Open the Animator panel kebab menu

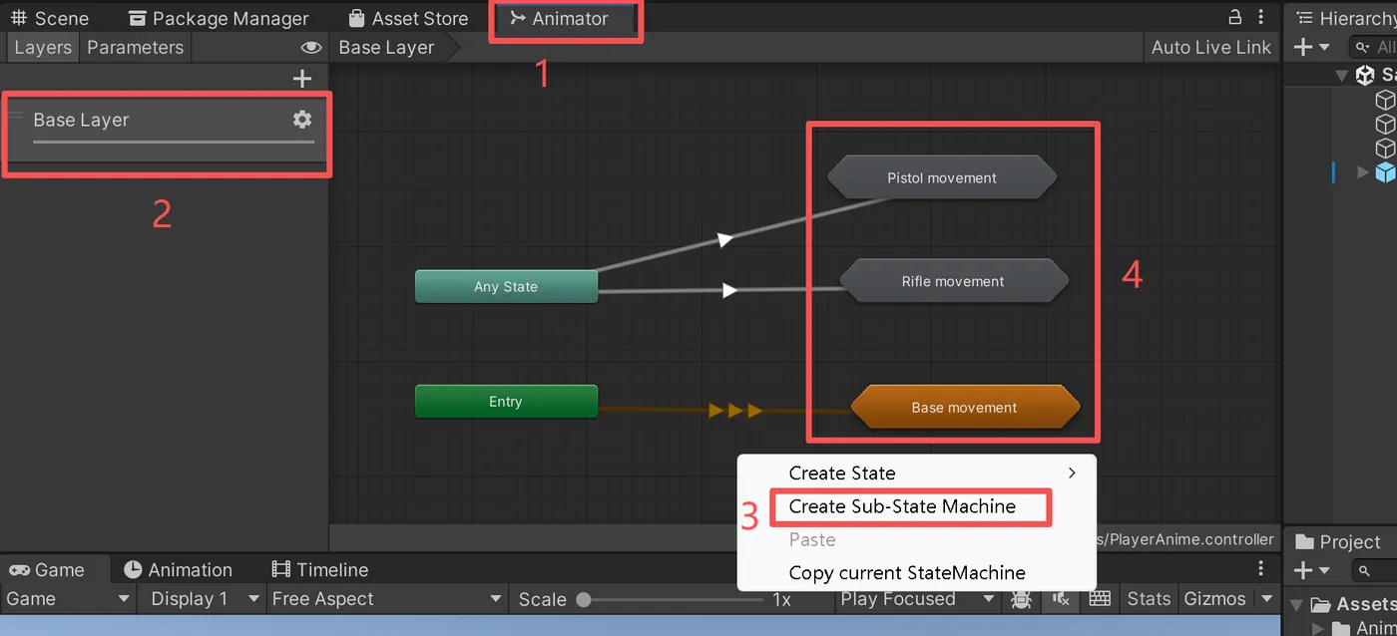pyautogui.click(x=1262, y=17)
